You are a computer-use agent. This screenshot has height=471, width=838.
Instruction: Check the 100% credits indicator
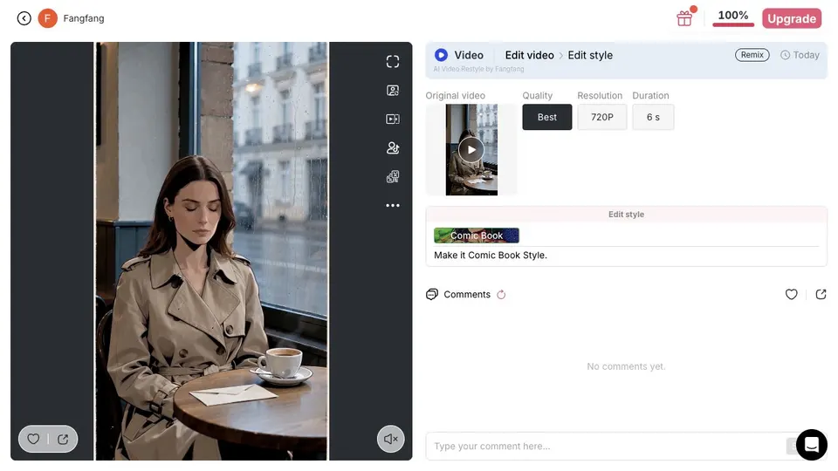[x=732, y=17]
